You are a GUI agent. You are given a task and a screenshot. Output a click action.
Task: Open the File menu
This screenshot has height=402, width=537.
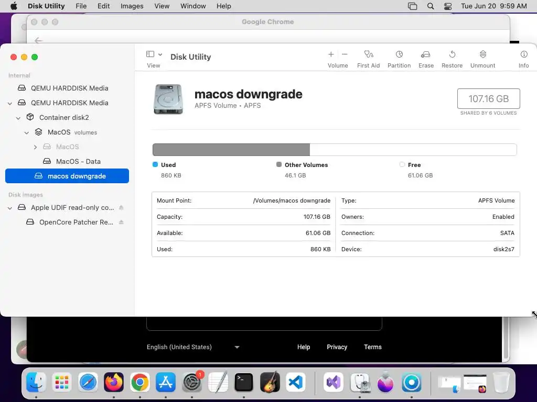point(81,6)
